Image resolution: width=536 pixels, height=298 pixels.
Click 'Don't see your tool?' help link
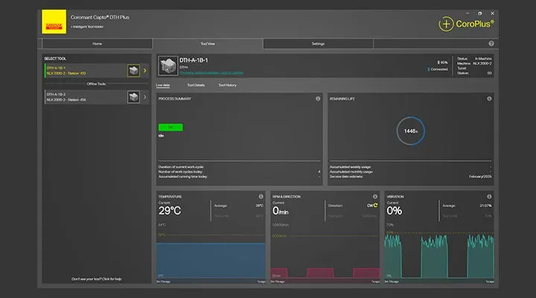[96, 279]
